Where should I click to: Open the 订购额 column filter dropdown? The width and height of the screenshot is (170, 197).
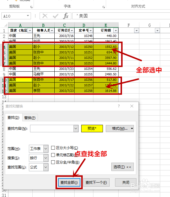pos(116,30)
